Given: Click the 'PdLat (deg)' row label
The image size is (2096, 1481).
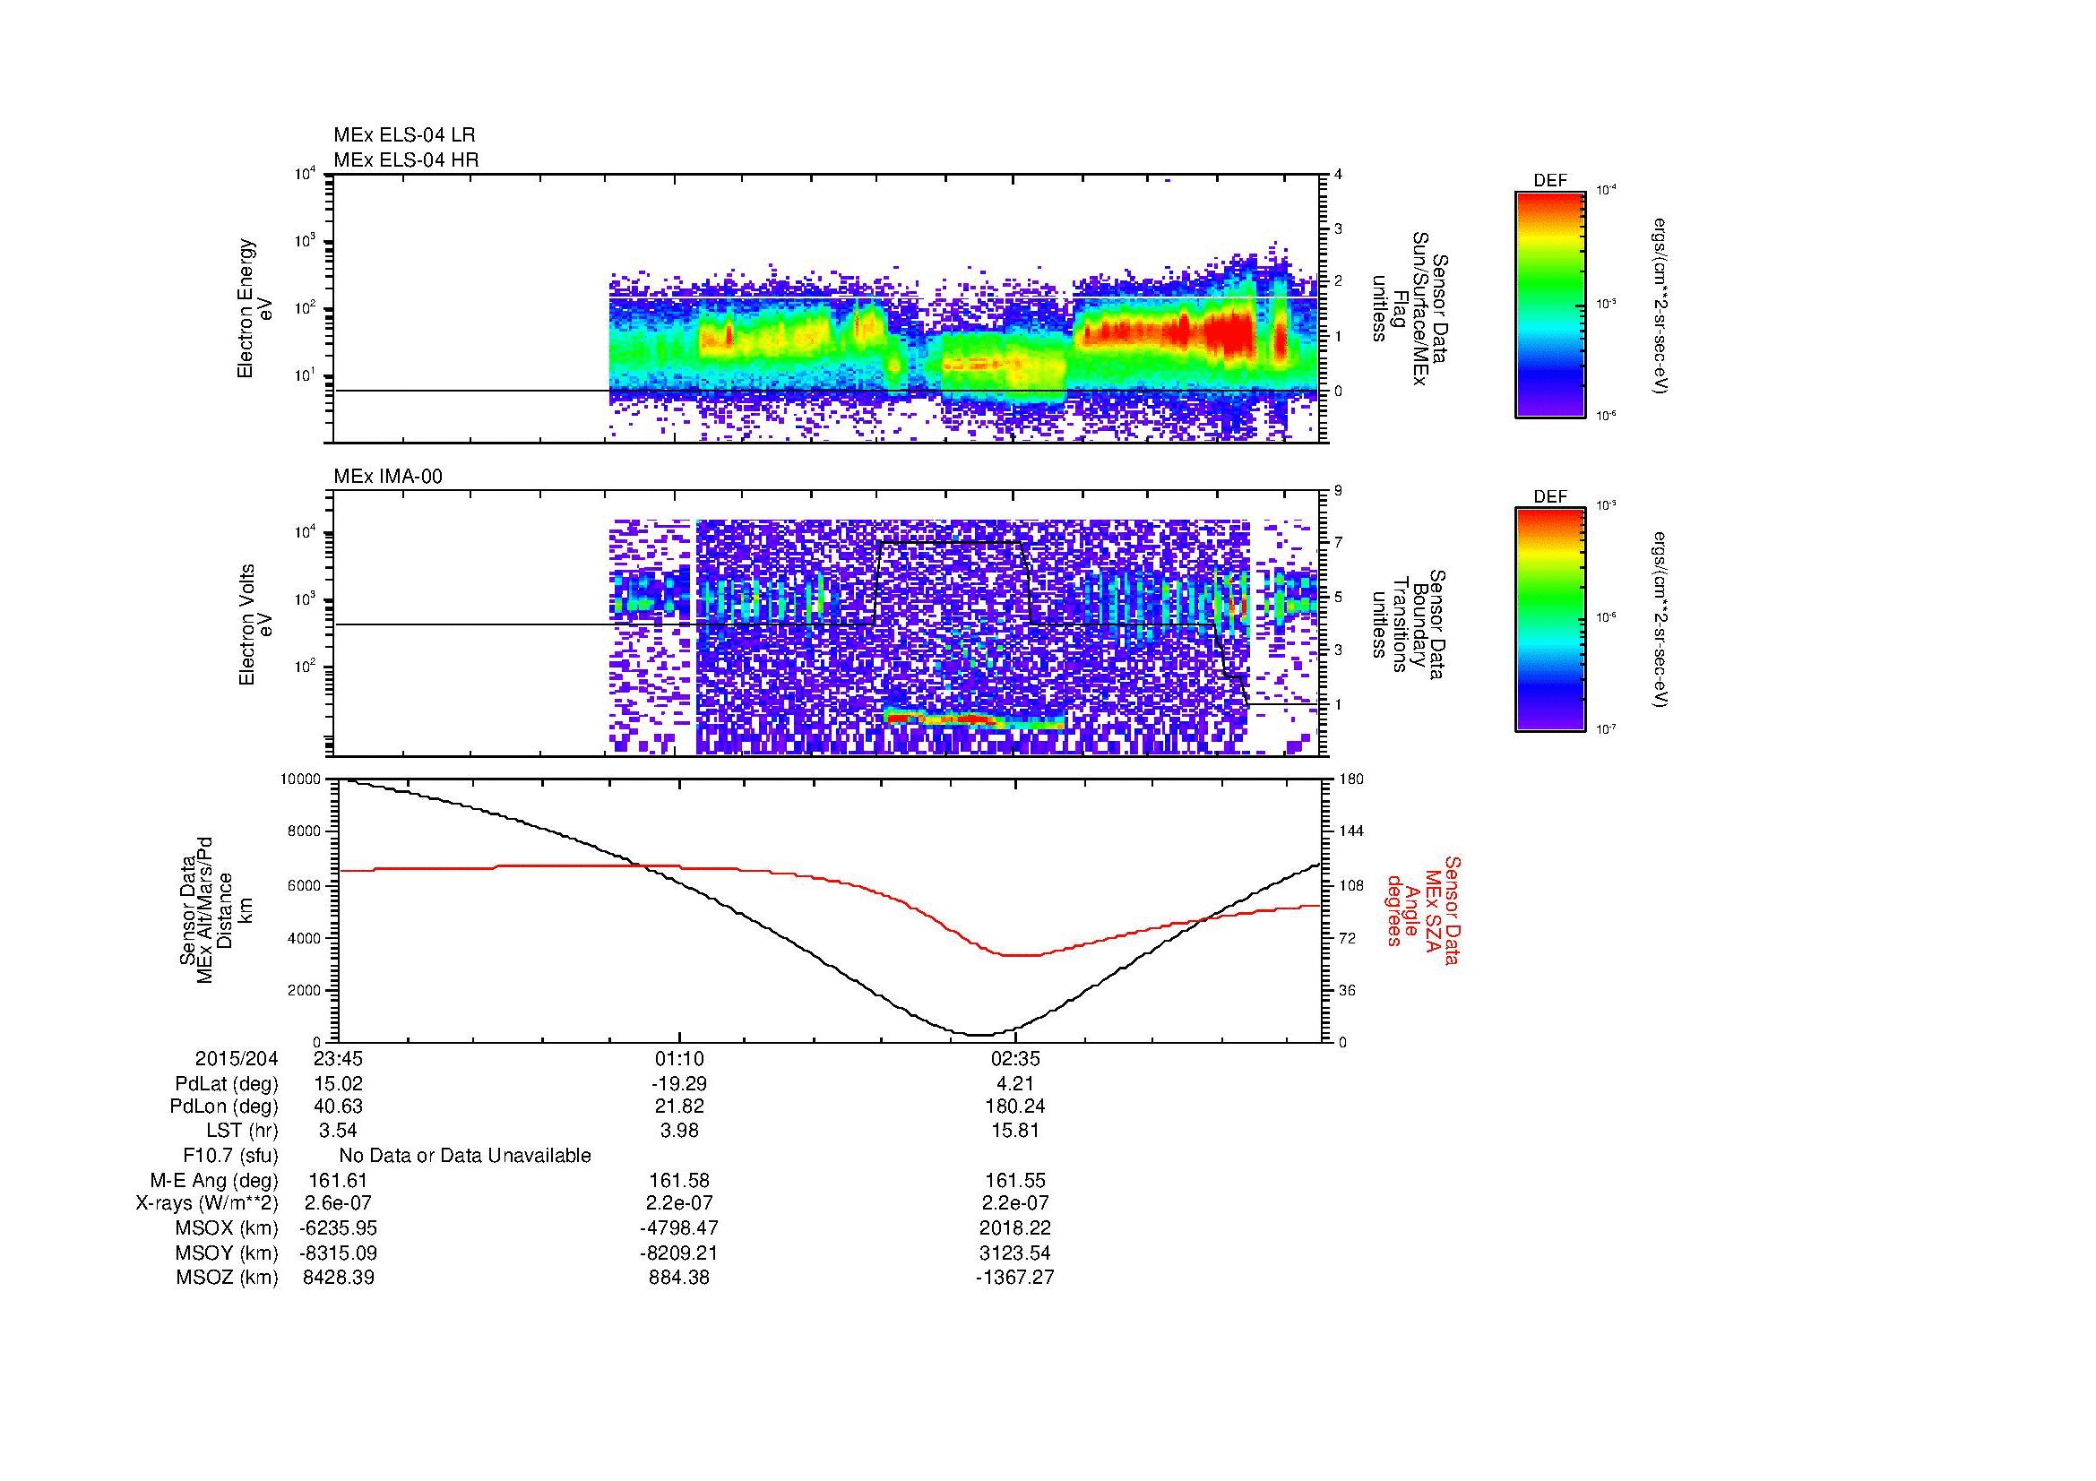Looking at the screenshot, I should pos(227,1084).
